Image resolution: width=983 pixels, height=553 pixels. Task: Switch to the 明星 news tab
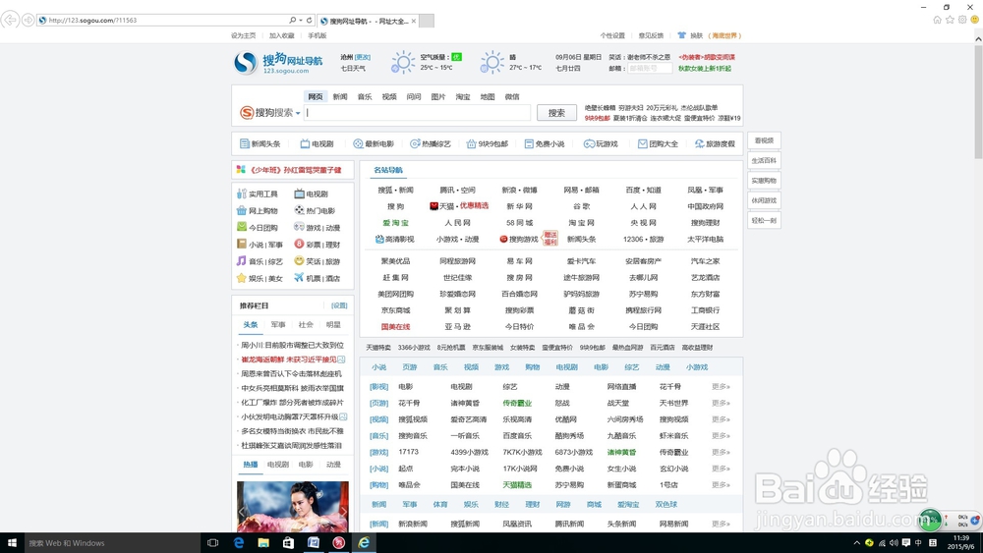pyautogui.click(x=333, y=324)
